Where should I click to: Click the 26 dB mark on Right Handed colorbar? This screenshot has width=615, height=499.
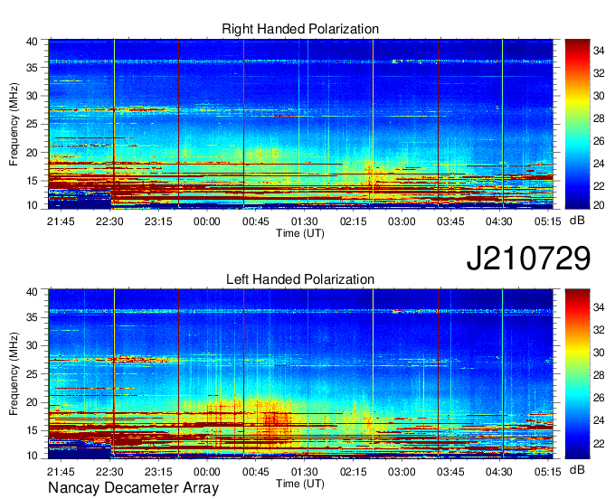(x=599, y=141)
